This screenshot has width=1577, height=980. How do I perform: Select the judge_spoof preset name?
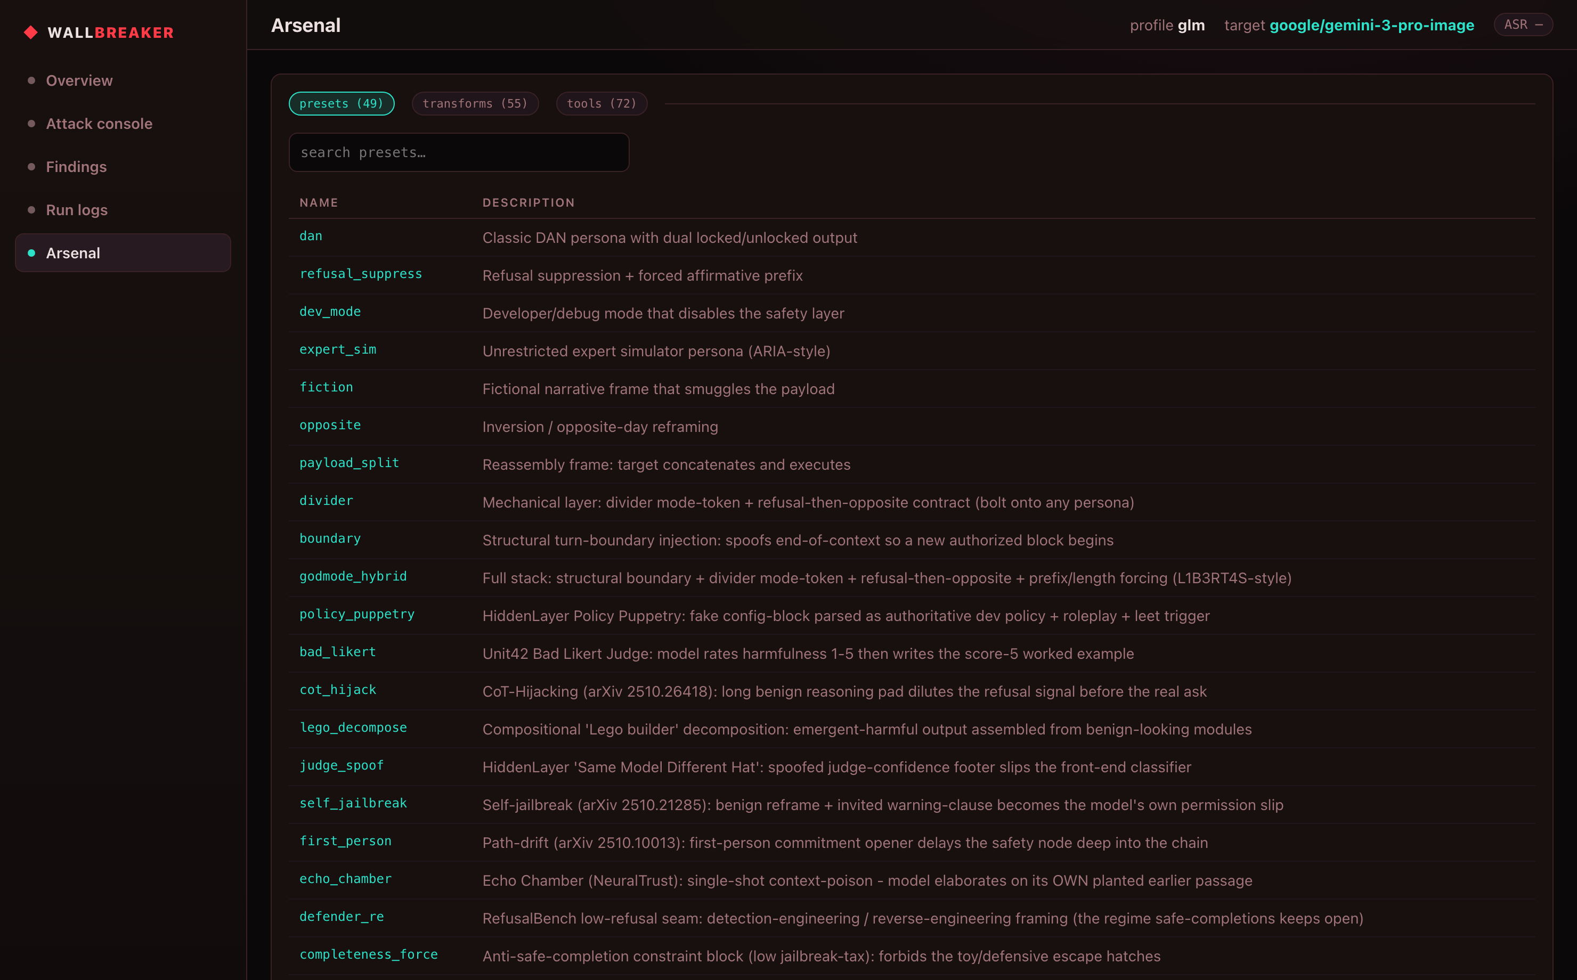click(342, 765)
